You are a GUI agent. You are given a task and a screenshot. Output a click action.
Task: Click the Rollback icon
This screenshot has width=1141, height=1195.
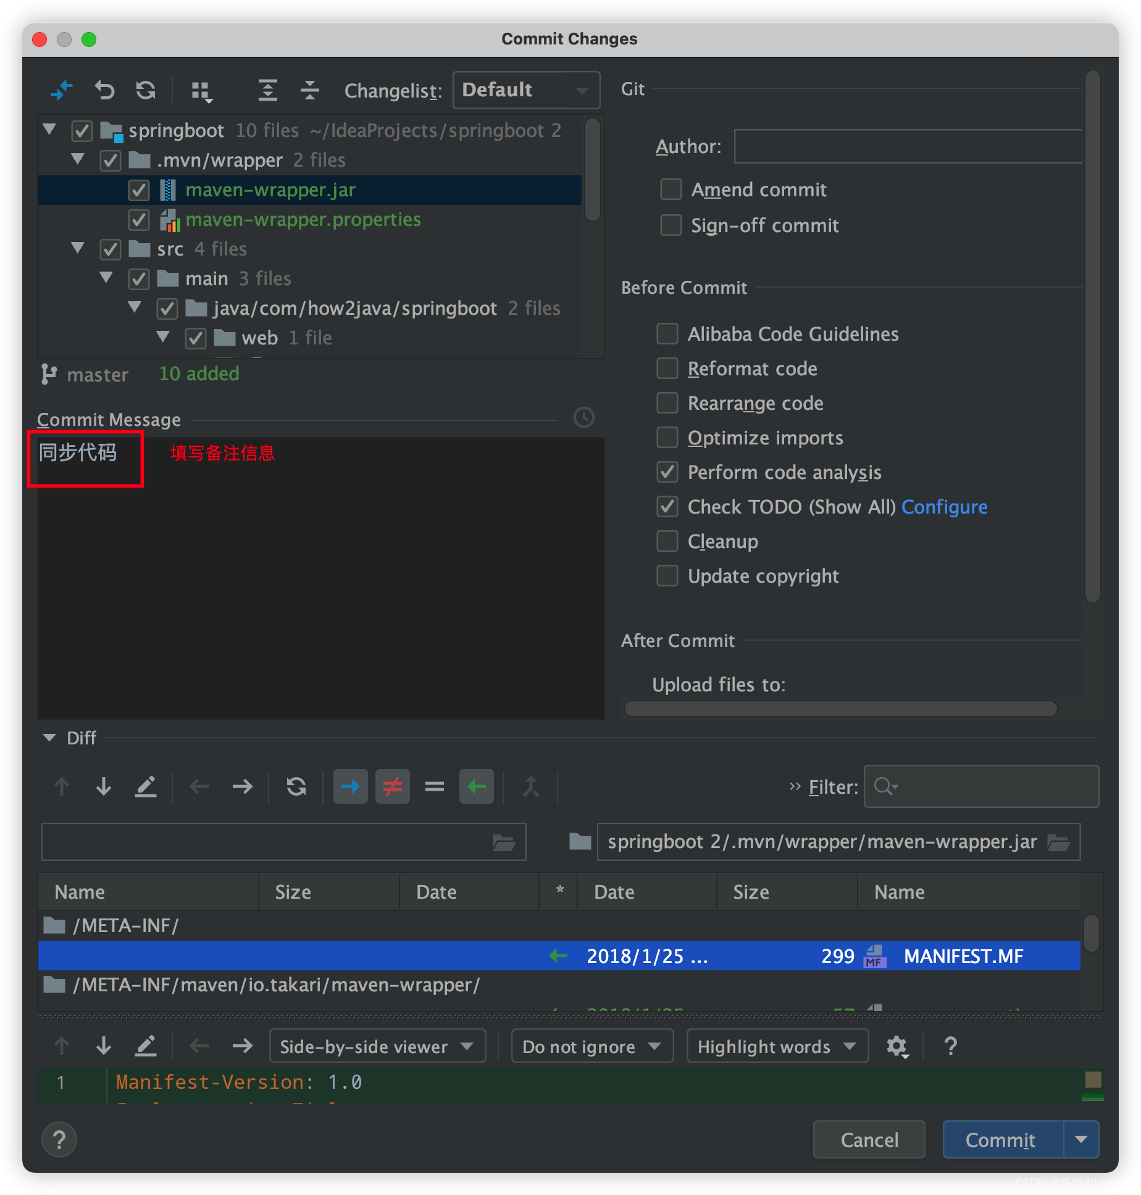104,91
